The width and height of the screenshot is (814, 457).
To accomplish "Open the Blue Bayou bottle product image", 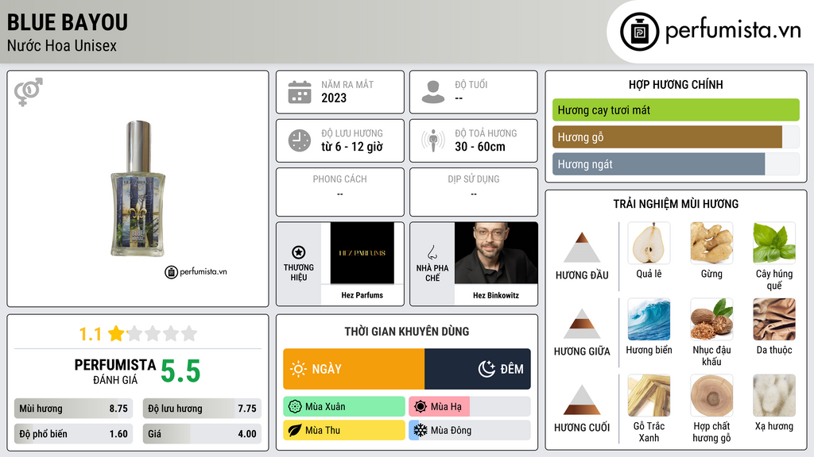I will click(x=138, y=189).
